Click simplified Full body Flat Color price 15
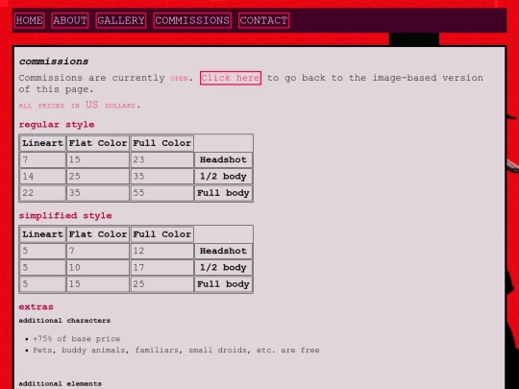 98,283
